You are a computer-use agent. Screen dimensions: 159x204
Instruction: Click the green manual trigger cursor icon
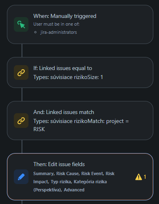click(x=21, y=24)
